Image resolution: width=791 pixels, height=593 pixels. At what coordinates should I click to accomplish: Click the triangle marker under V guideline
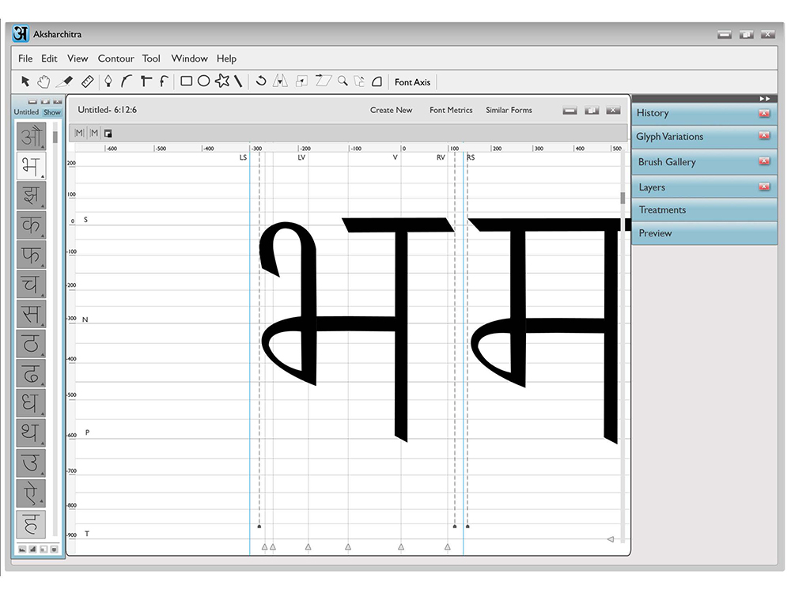pyautogui.click(x=401, y=546)
